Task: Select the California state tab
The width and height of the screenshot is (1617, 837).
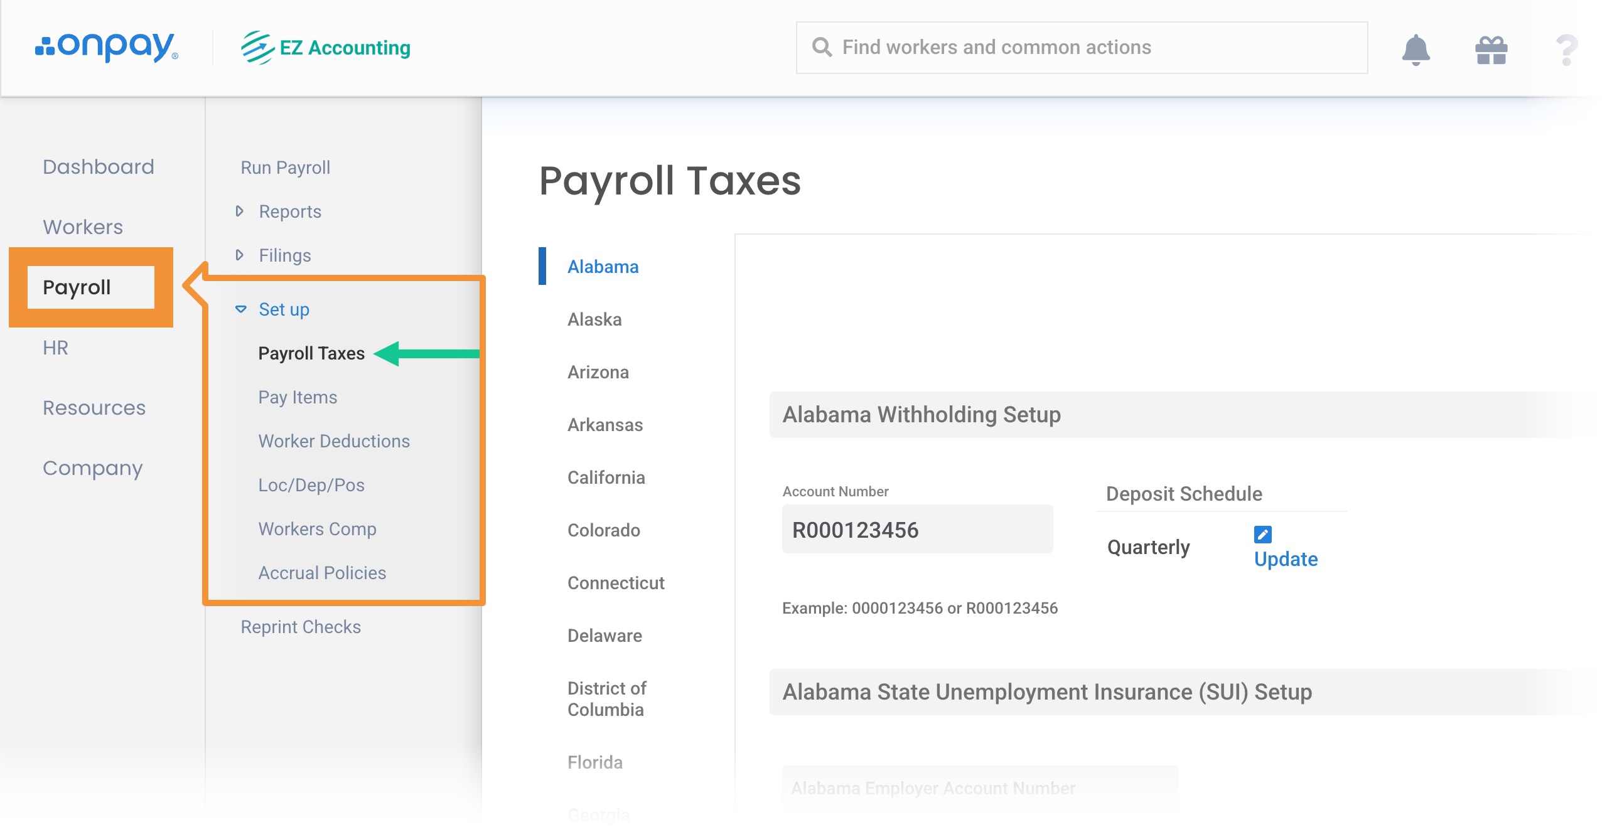Action: pos(606,477)
